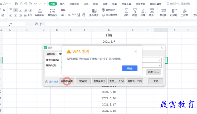Image resolution: width=197 pixels, height=114 pixels.
Task: Apply thousands separator style
Action: coord(74,15)
